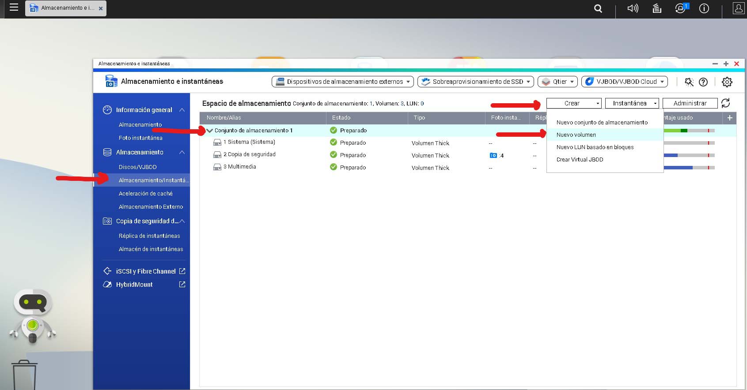The image size is (747, 390).
Task: Open the volume control speaker icon
Action: 633,8
